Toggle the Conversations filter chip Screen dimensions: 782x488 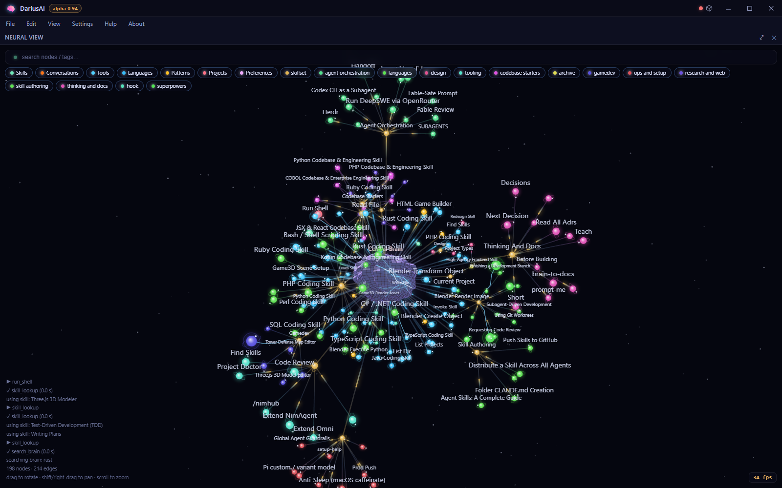[59, 73]
